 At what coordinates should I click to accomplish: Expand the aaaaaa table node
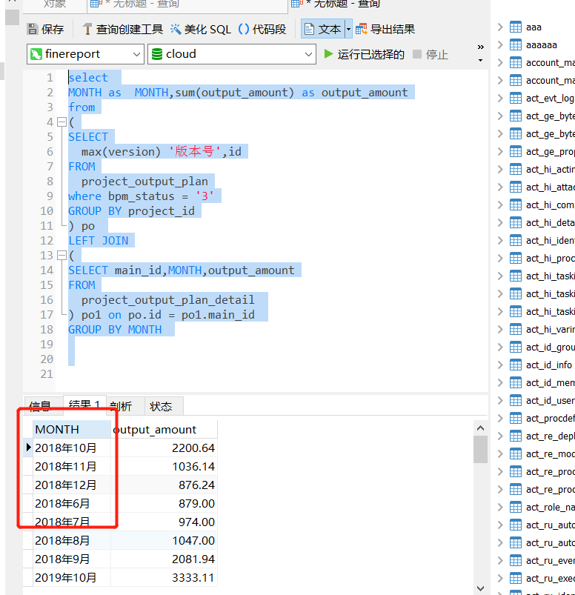501,44
